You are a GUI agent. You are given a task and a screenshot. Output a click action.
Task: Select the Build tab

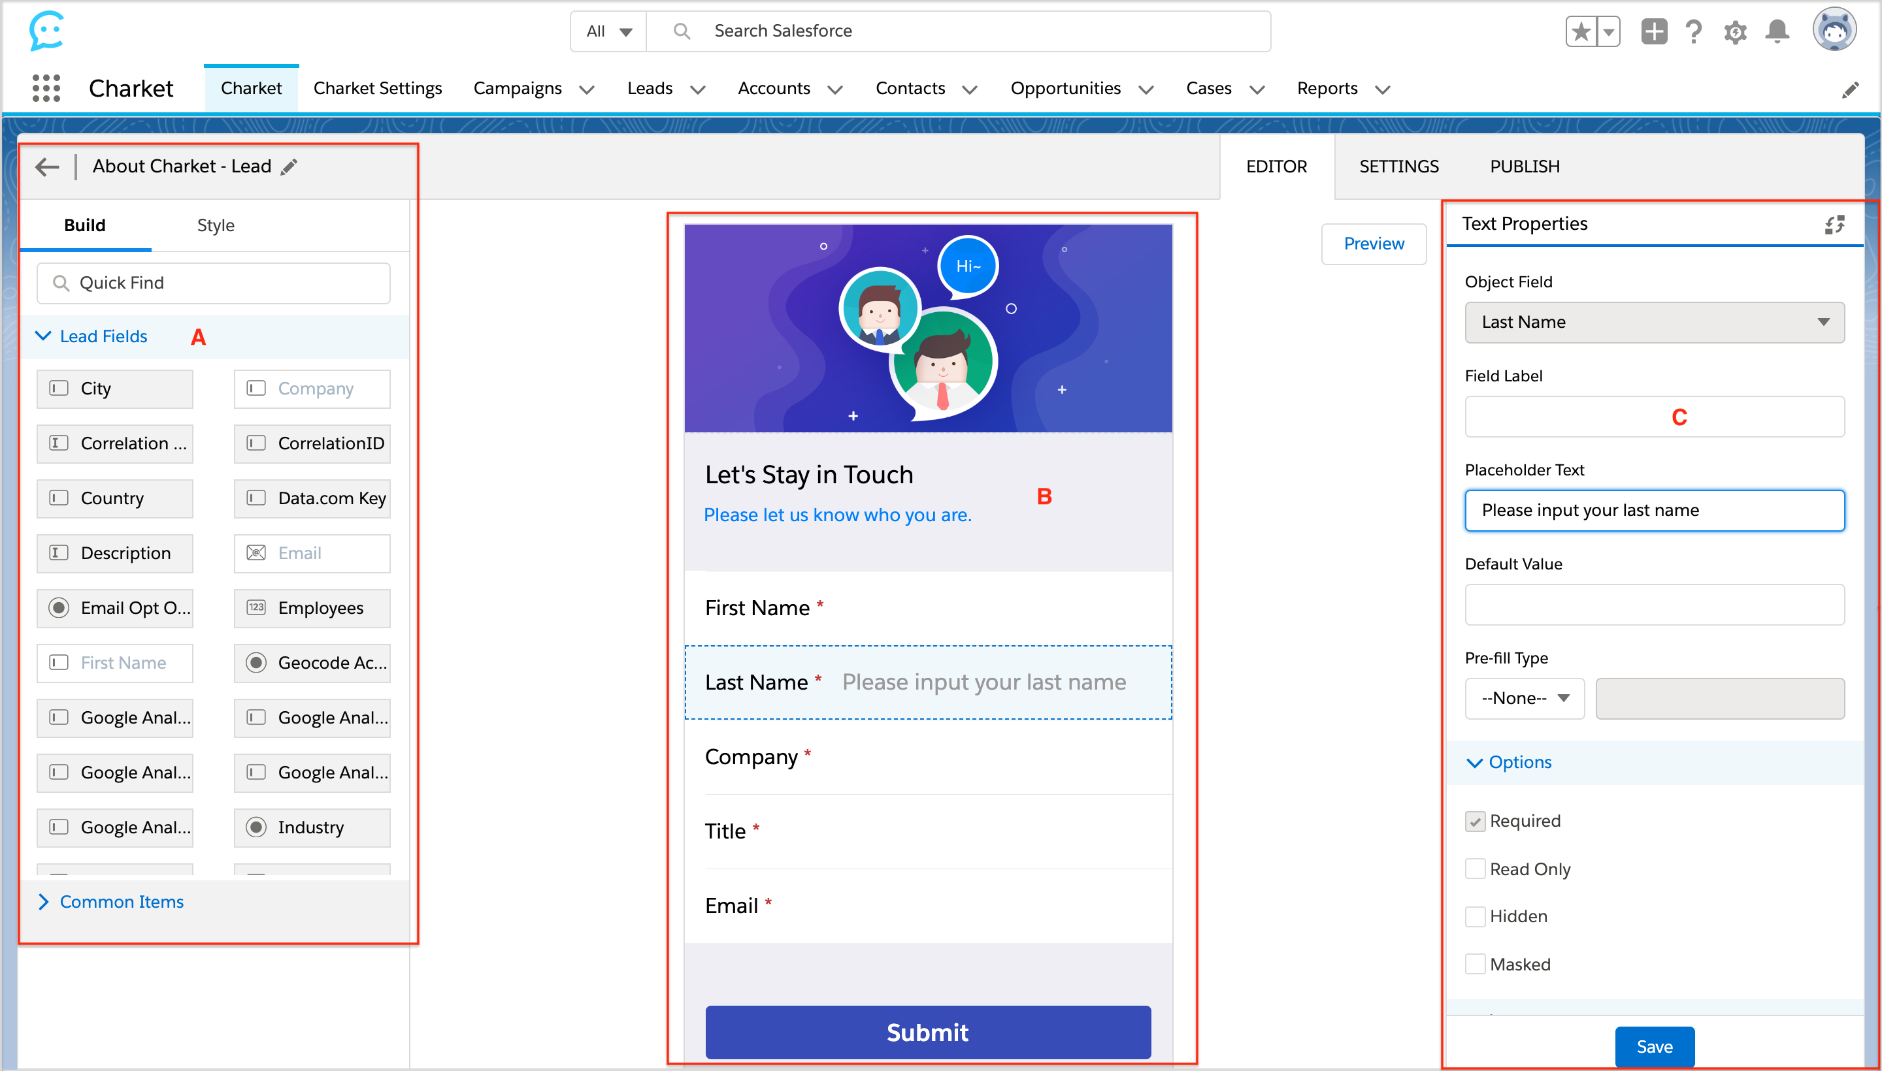tap(85, 225)
